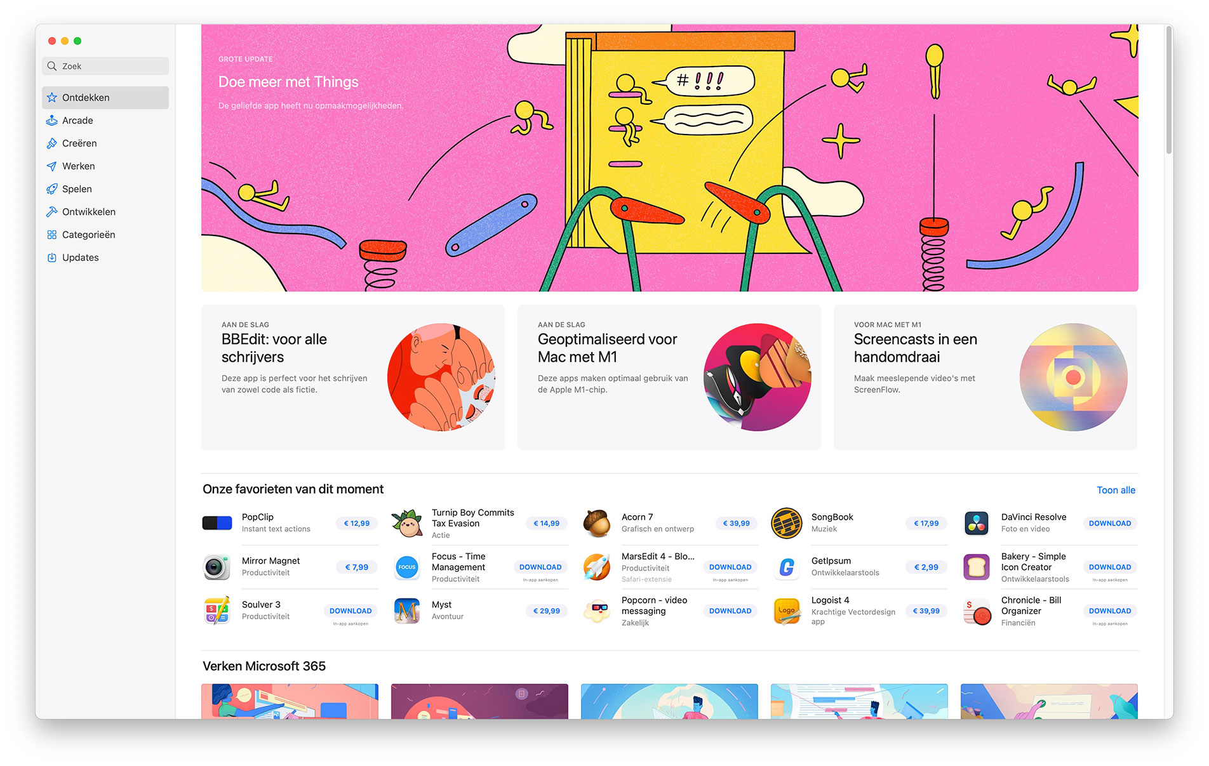Image resolution: width=1209 pixels, height=766 pixels.
Task: Buy Myst for € 29,99
Action: (547, 611)
